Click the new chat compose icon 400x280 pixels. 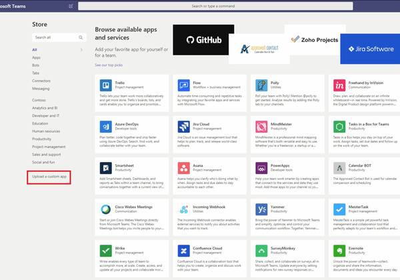click(x=71, y=6)
